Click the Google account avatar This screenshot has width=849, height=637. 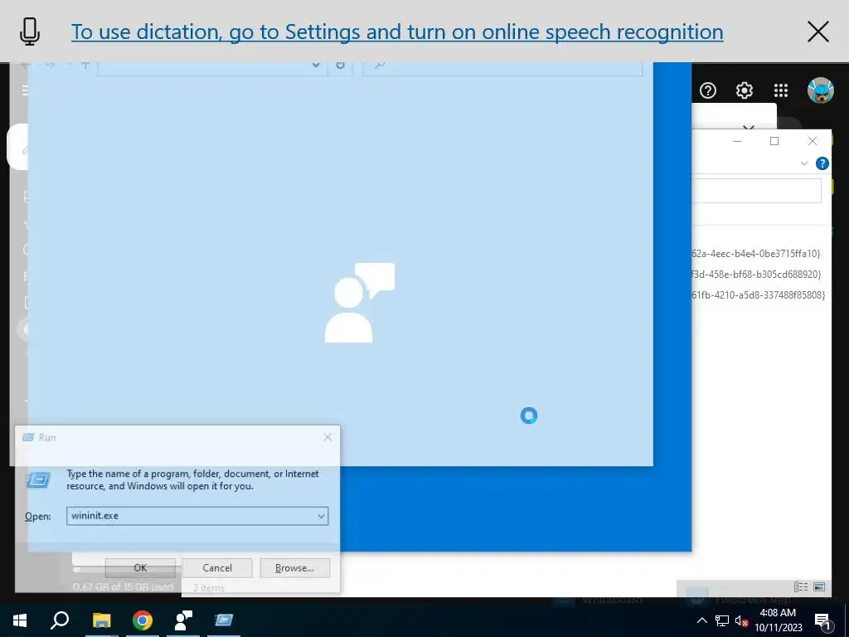click(x=820, y=90)
